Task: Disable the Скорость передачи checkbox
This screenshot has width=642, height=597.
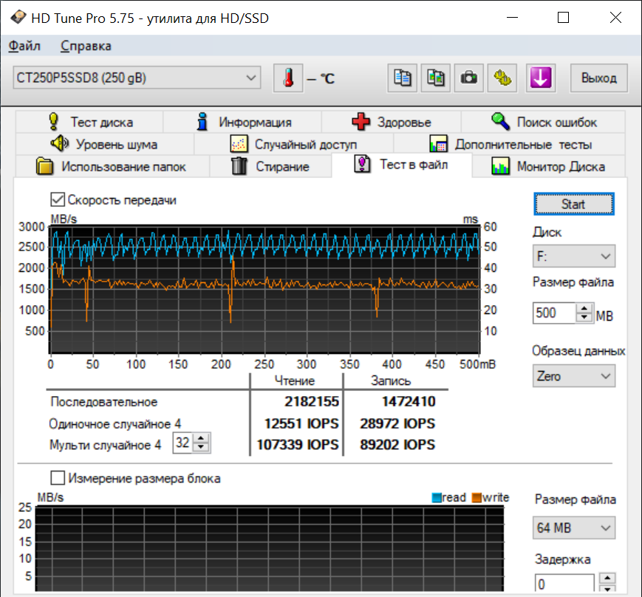Action: [57, 199]
